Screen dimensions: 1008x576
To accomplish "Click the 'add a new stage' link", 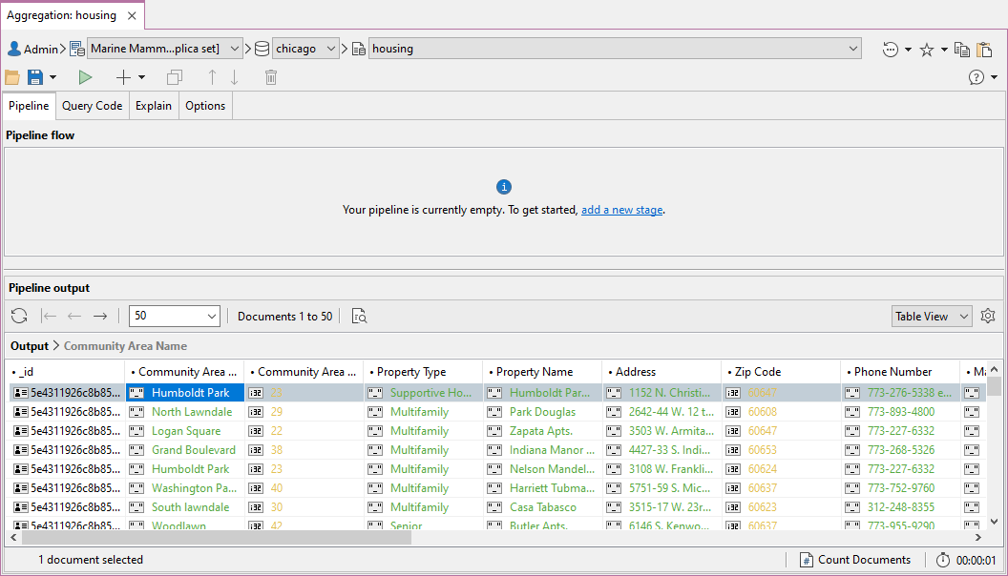I will tap(621, 210).
